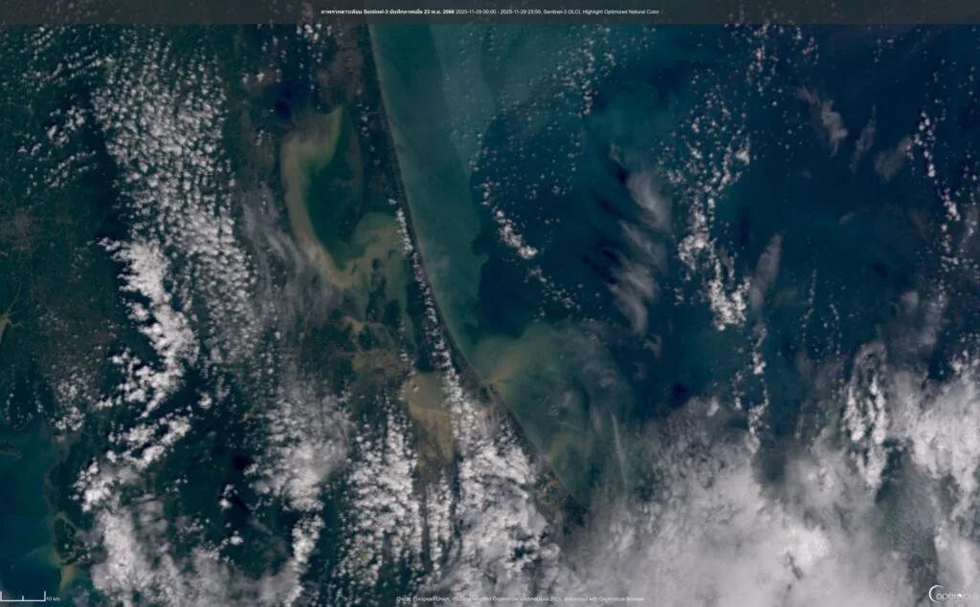
Task: Click the Copernicus logo in the corner
Action: point(952,594)
